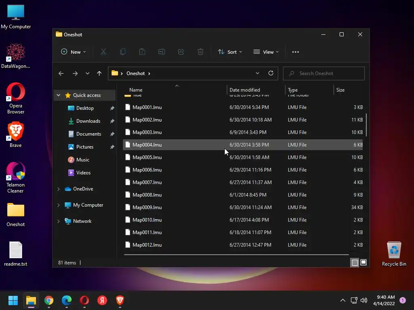Select the Recycle Bin desktop icon
The height and width of the screenshot is (310, 414).
[394, 254]
